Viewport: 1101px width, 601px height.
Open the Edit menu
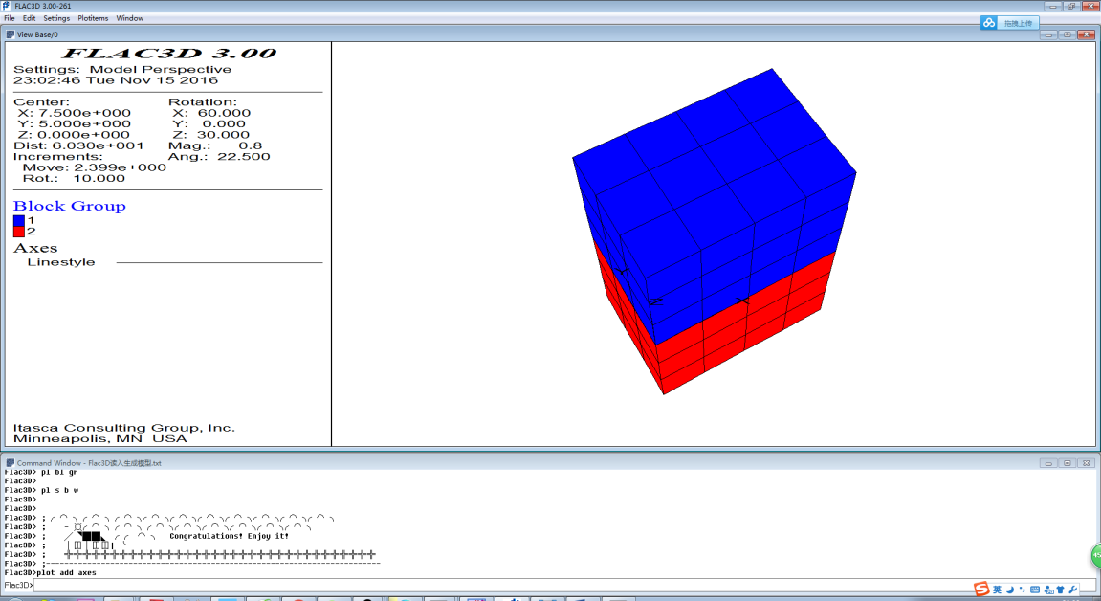tap(30, 18)
